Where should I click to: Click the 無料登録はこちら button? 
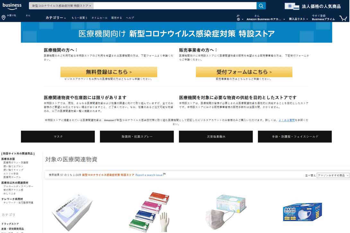(x=109, y=72)
